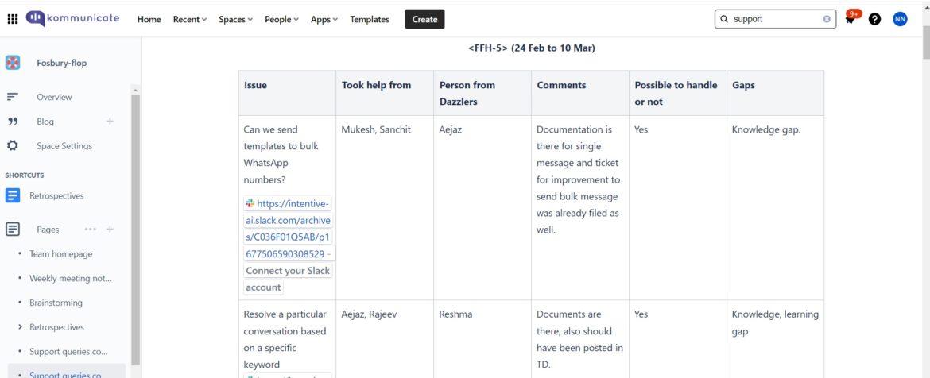Image resolution: width=930 pixels, height=378 pixels.
Task: Expand the Spaces dropdown menu
Action: (x=235, y=19)
